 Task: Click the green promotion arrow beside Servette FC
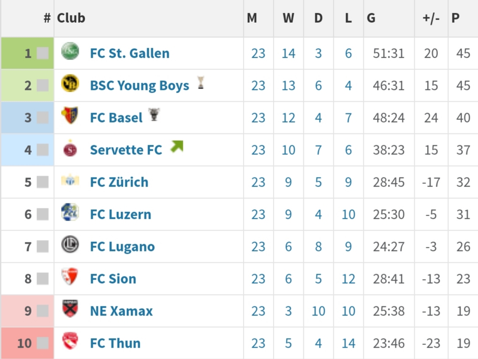tap(177, 146)
